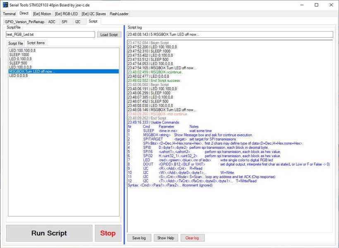This screenshot has width=339, height=248.
Task: Show the Script File inner tab
Action: pyautogui.click(x=16, y=43)
